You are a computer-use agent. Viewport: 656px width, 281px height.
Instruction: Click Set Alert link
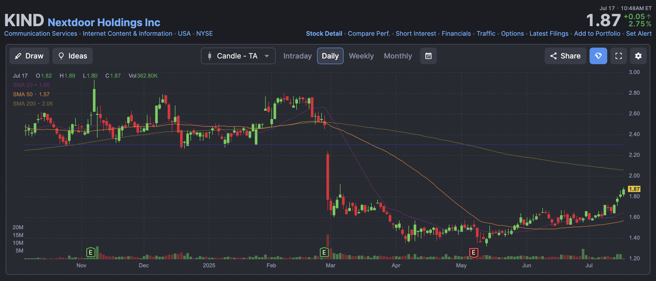pos(639,34)
